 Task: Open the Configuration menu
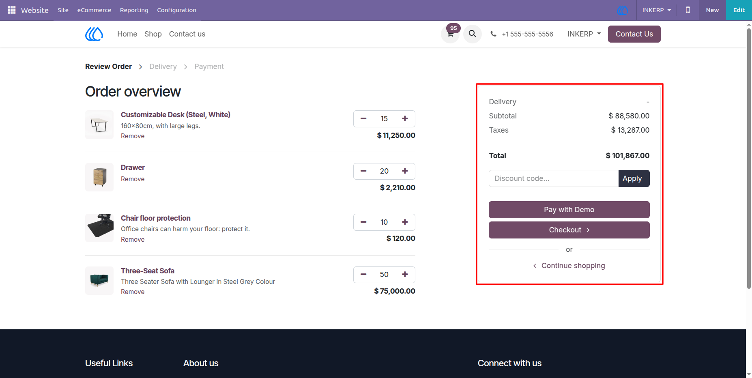click(176, 10)
